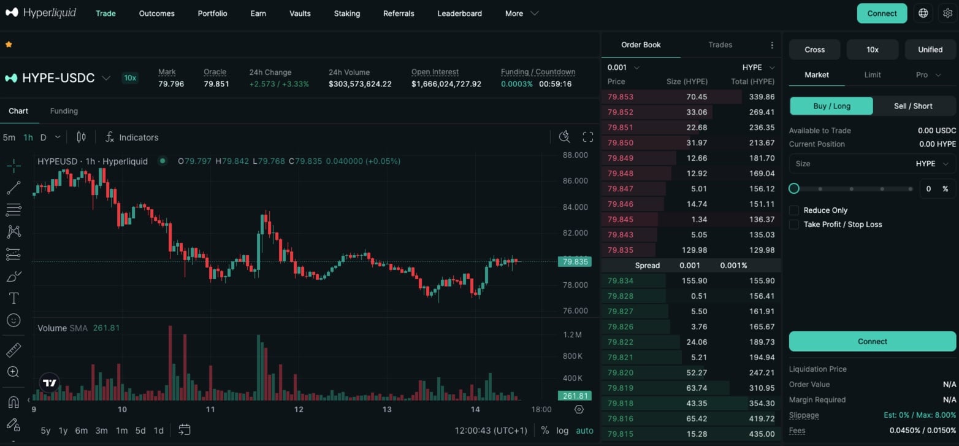Open Portfolio in the top navigation
959x446 pixels.
212,13
